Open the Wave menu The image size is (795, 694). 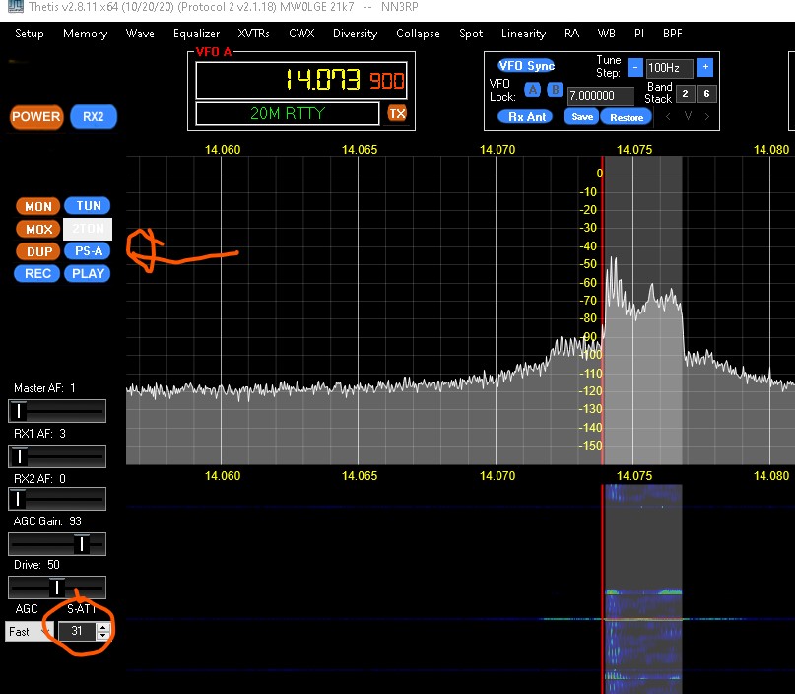140,34
